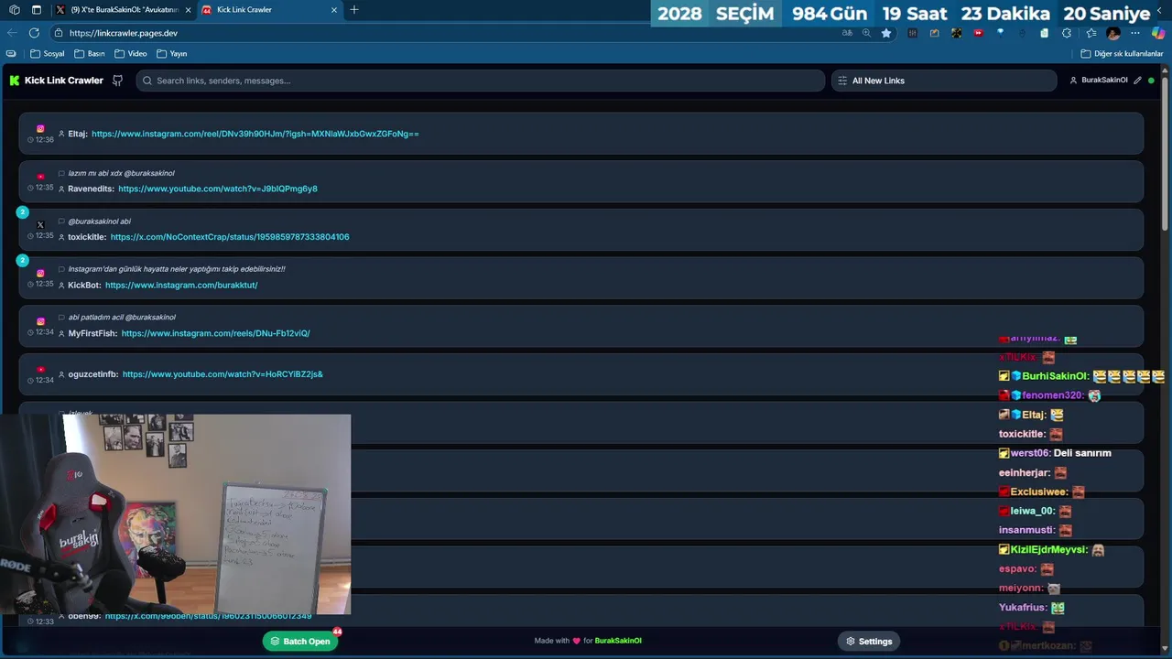Click the Instagram icon in KickBot's row
The image size is (1172, 659).
40,273
